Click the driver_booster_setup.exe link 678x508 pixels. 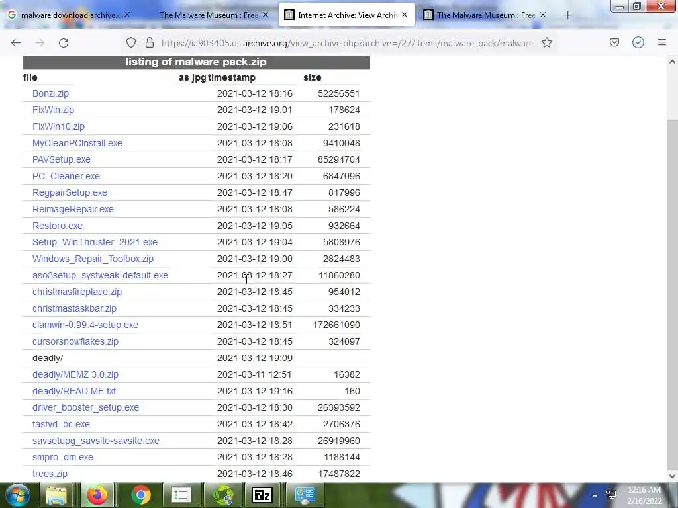85,407
